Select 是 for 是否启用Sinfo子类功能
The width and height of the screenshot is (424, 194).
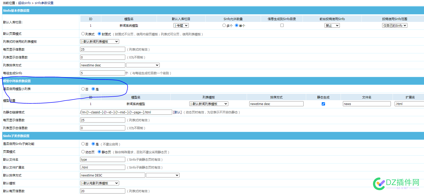click(x=93, y=144)
